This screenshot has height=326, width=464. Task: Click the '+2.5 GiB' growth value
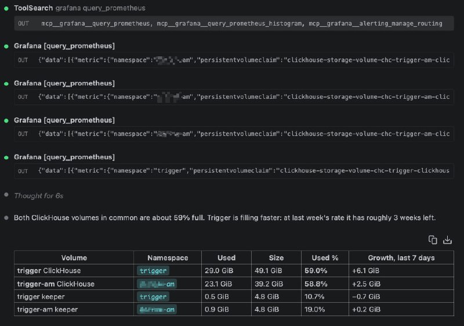(x=366, y=284)
